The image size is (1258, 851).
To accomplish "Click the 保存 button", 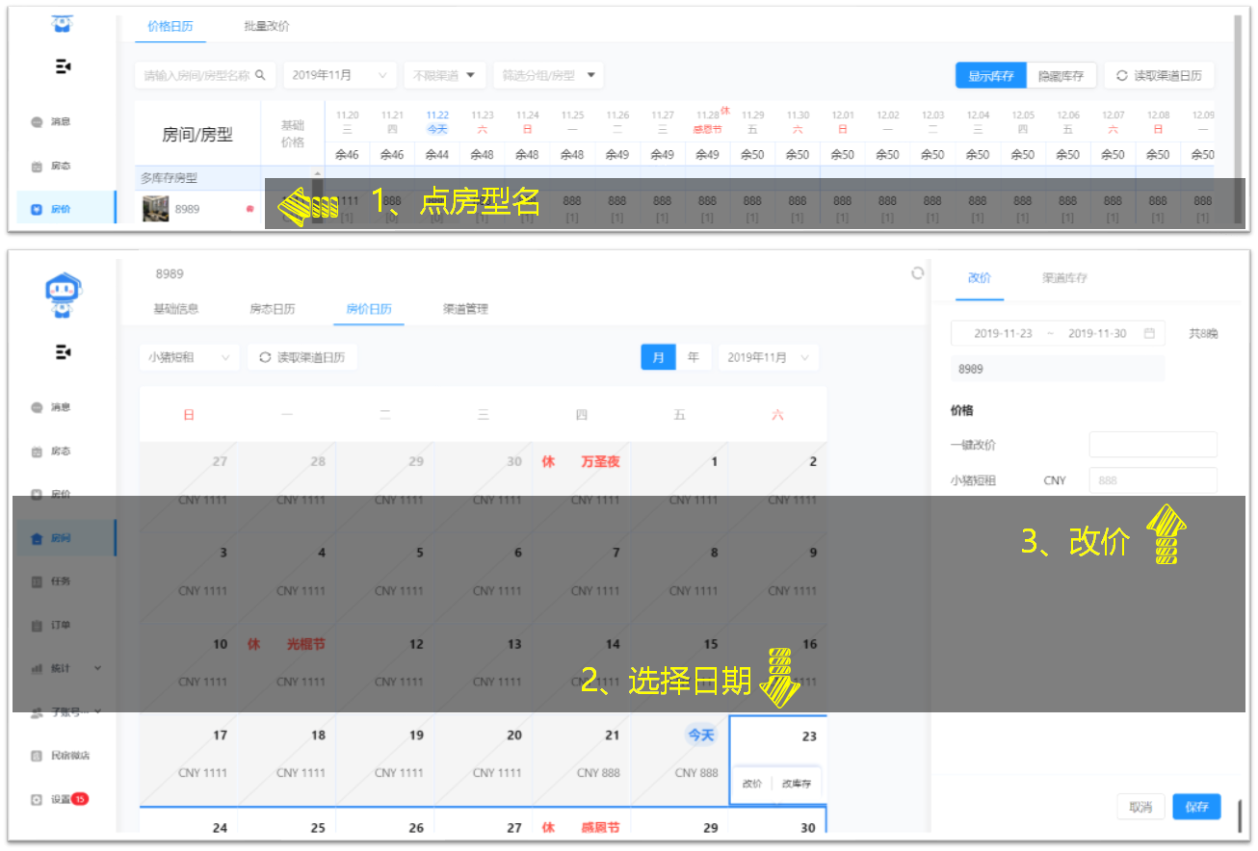I will coord(1196,807).
